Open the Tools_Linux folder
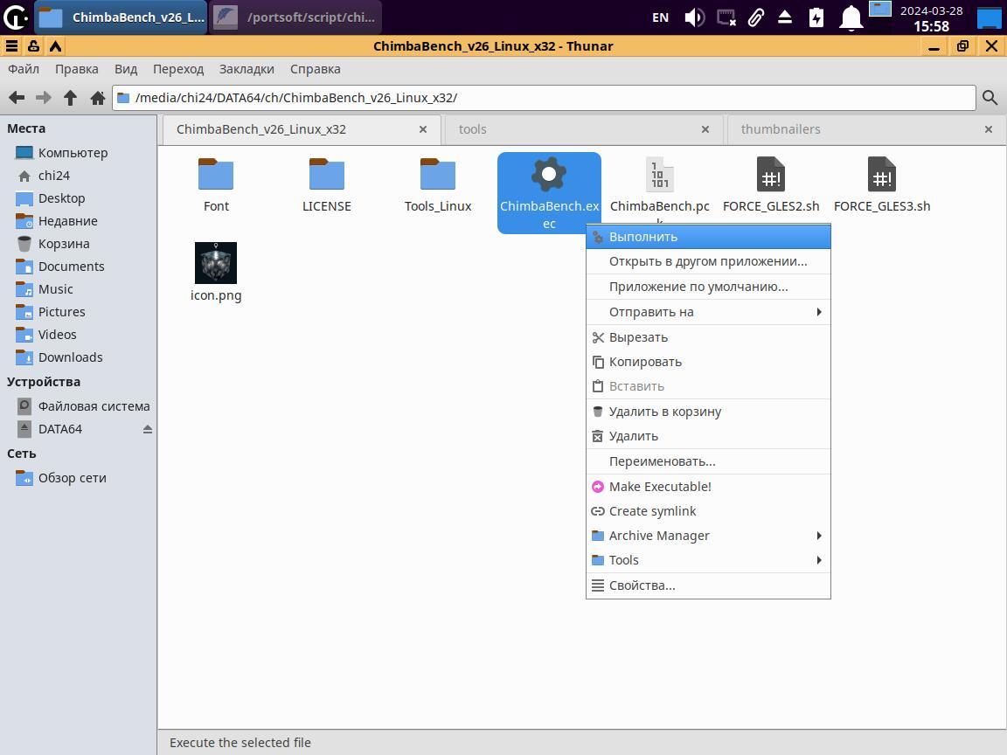The height and width of the screenshot is (755, 1007). (438, 185)
